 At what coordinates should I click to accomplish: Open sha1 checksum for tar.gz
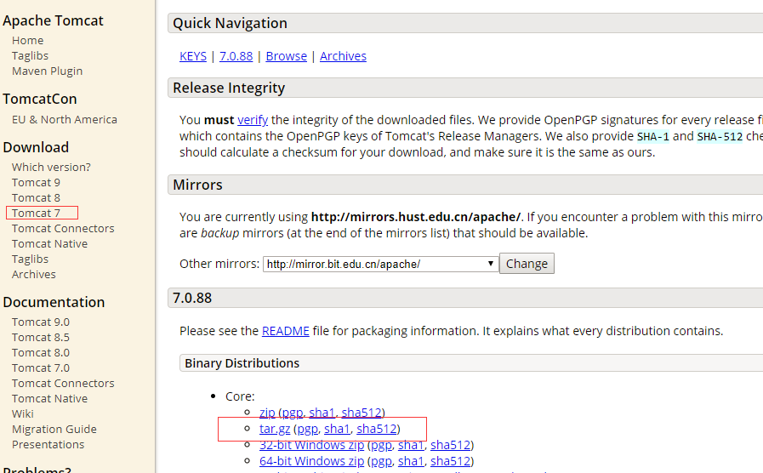click(337, 429)
